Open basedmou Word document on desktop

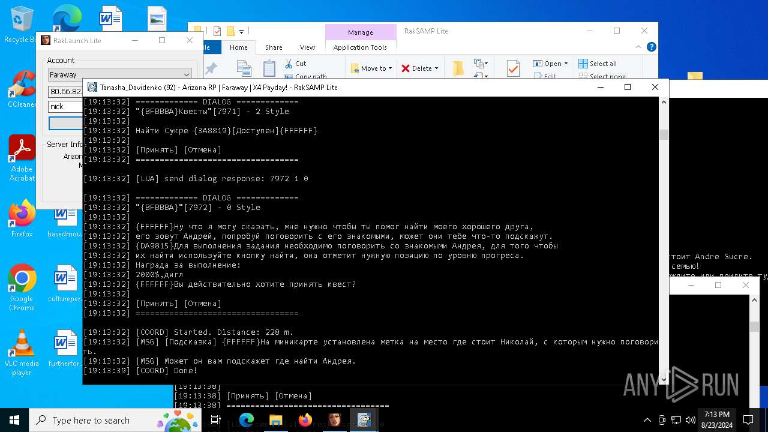[65, 223]
